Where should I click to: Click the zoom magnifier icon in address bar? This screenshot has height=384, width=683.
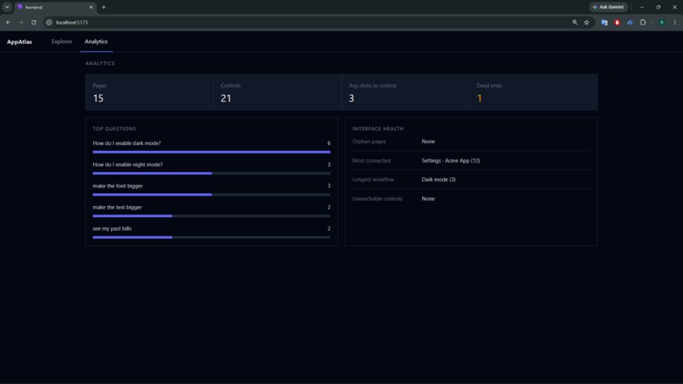tap(575, 22)
